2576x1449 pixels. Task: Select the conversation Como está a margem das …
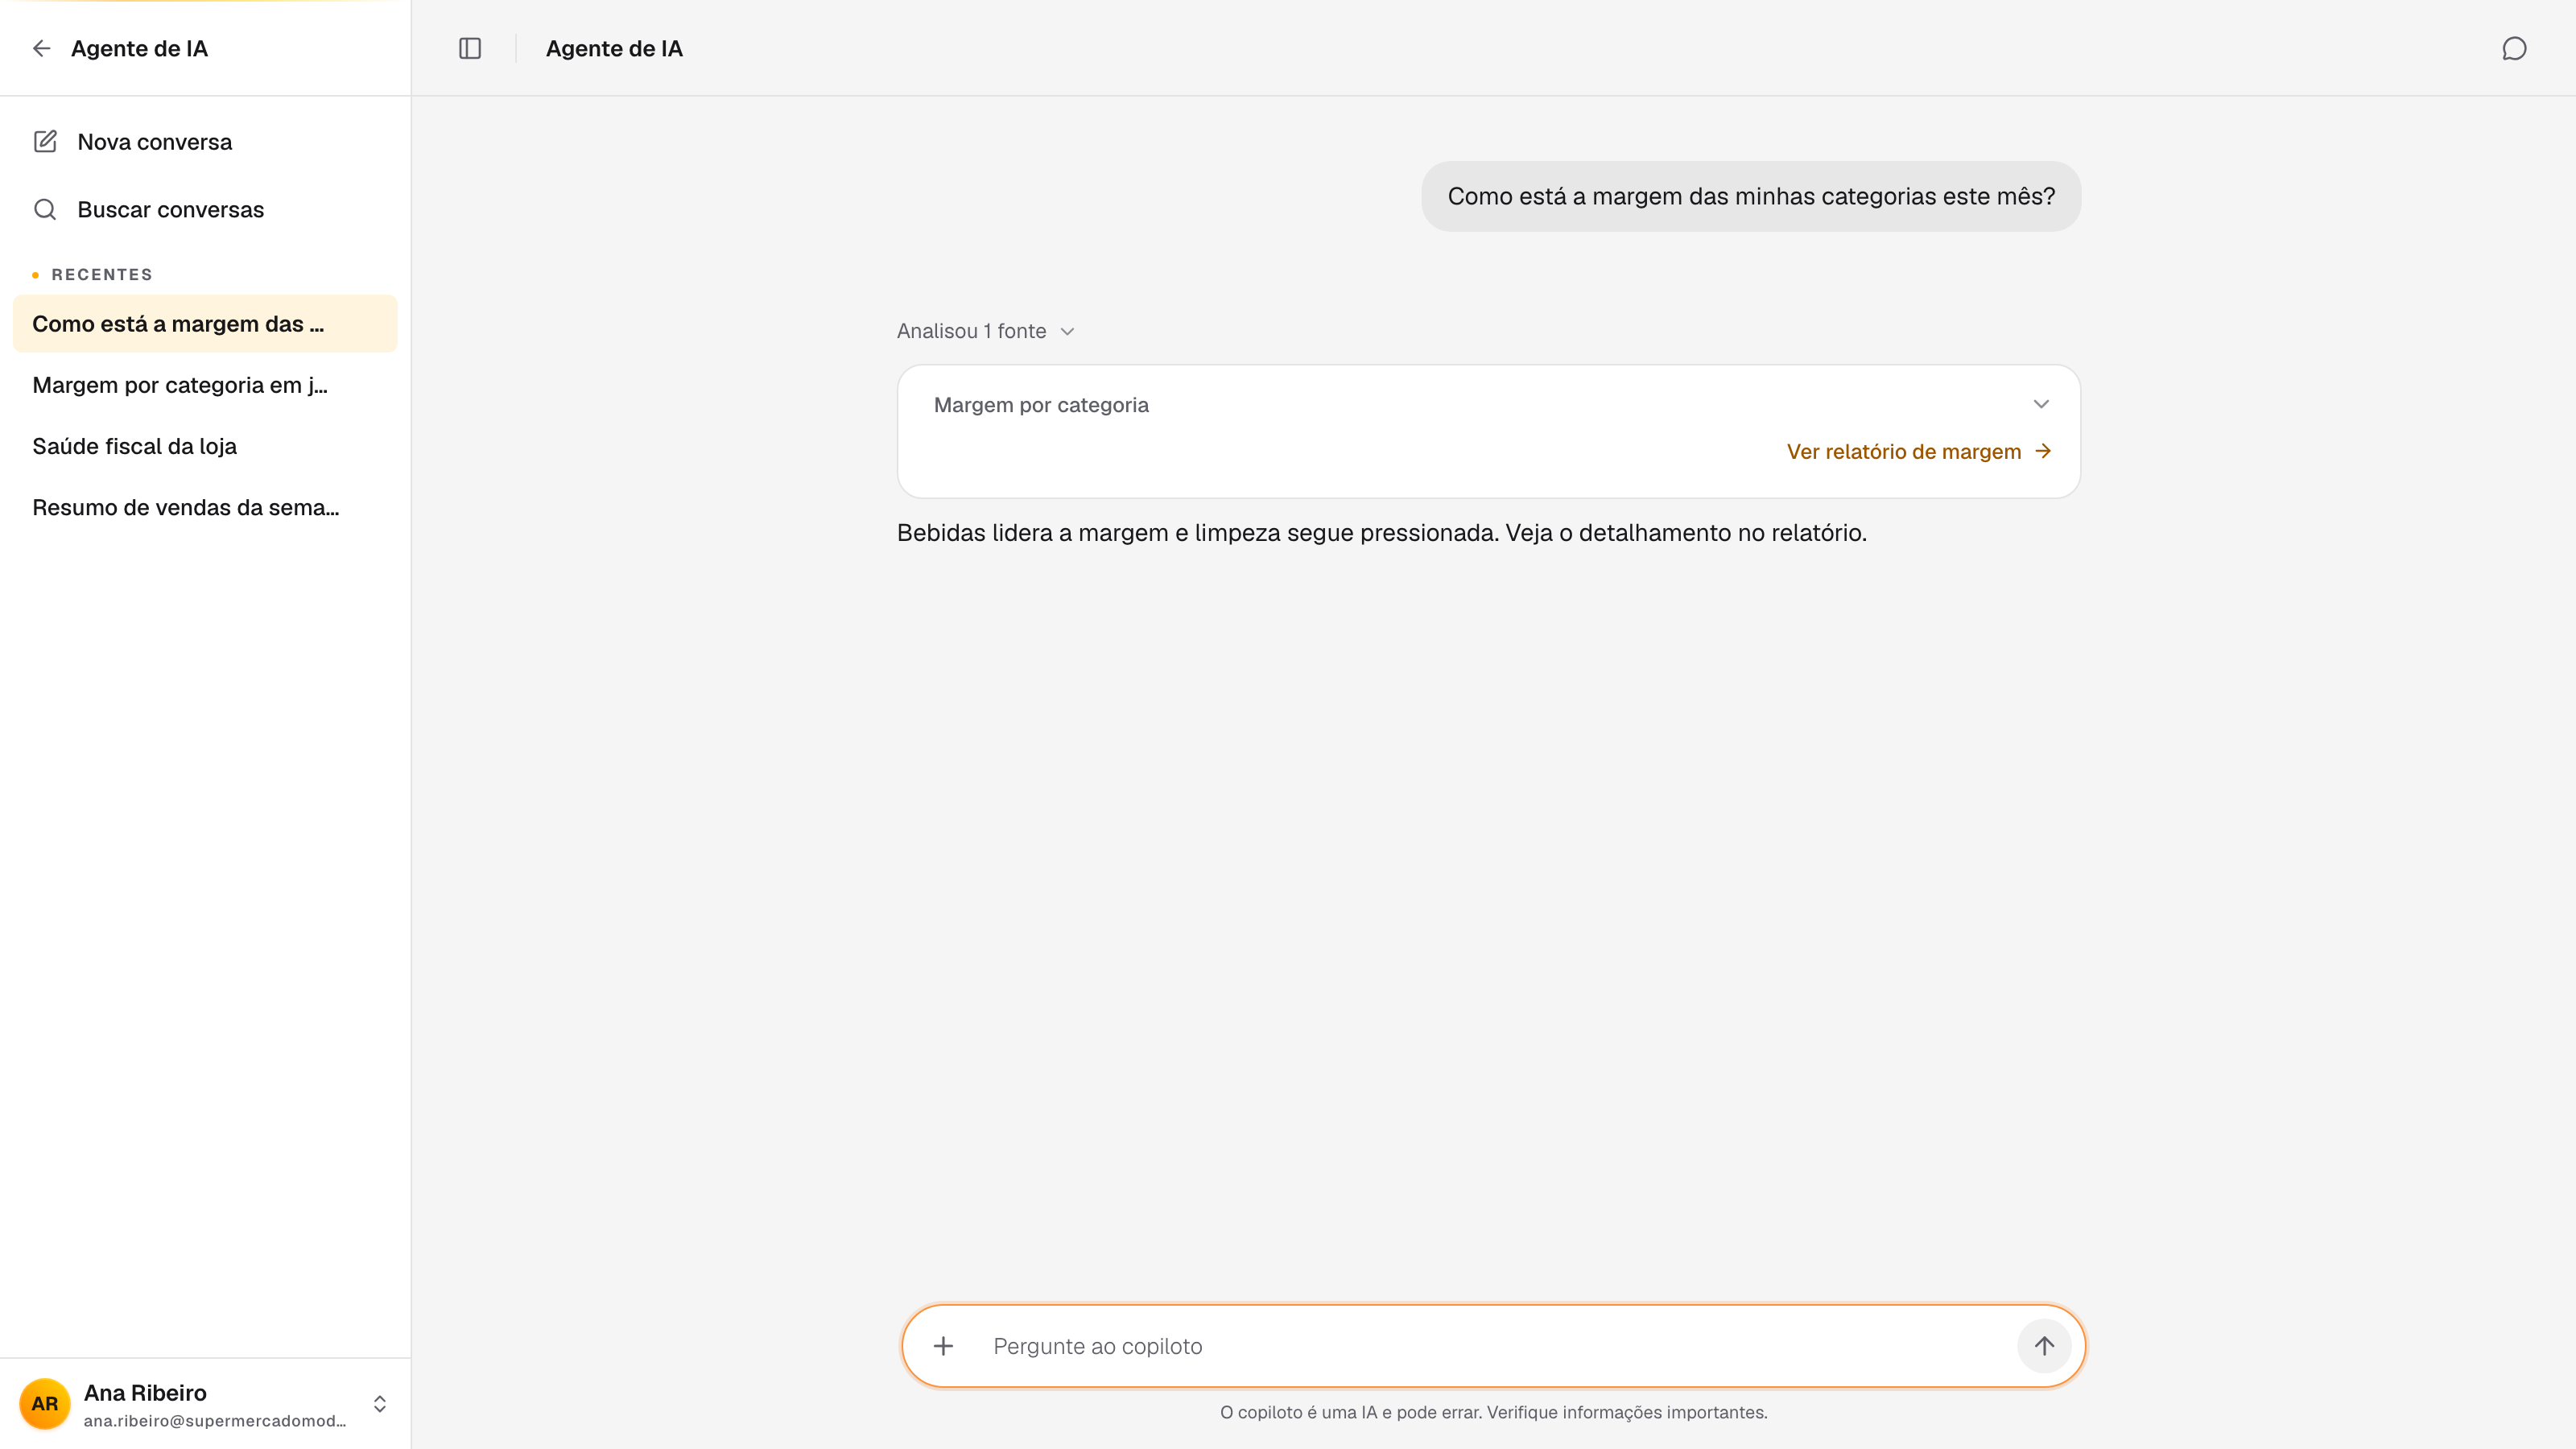coord(205,323)
